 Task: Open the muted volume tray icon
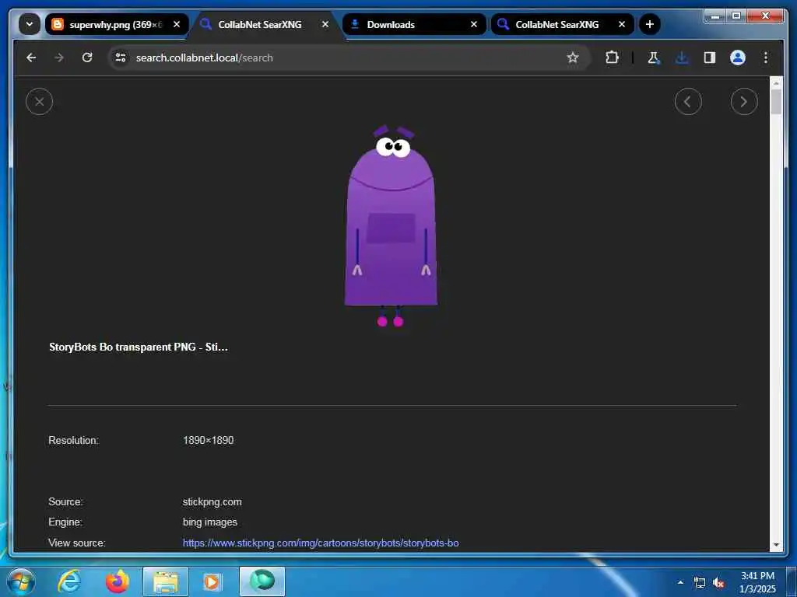click(x=718, y=583)
